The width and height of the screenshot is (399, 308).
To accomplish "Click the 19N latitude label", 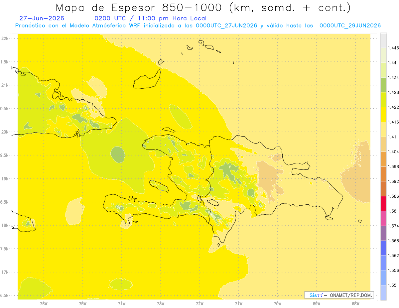I will (x=5, y=179).
